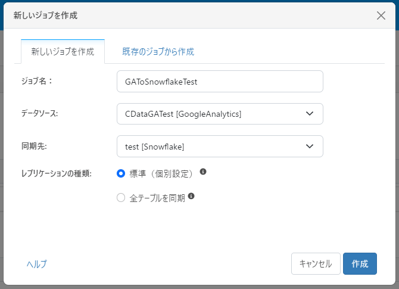Image resolution: width=399 pixels, height=289 pixels.
Task: Select the 標準（個別設定） radio button
Action: (121, 173)
